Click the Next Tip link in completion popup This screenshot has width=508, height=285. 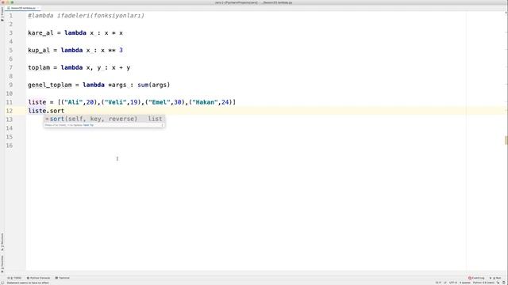tap(88, 125)
